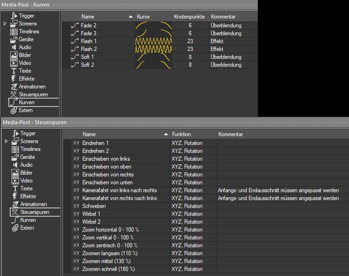Select the Video filmstrip icon in the Kurven panel

[14, 63]
